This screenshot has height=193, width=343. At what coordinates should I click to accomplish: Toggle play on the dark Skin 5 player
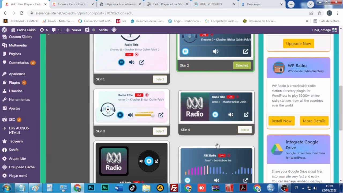click(149, 161)
